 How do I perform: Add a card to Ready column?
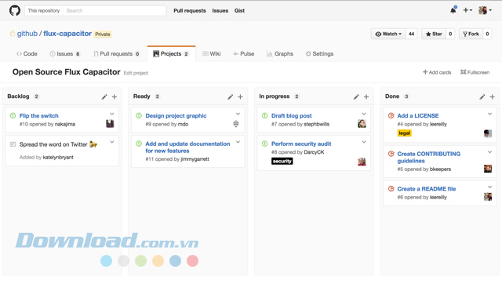click(241, 96)
